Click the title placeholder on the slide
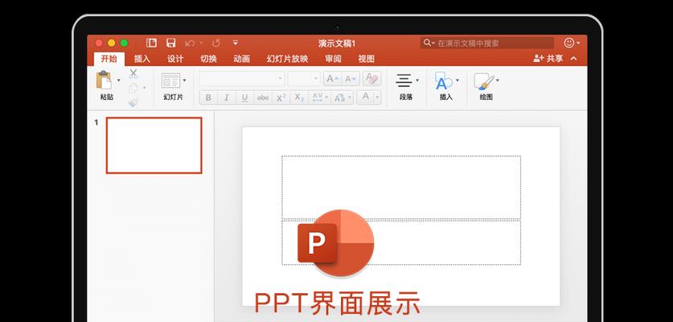673x322 pixels. click(x=401, y=188)
